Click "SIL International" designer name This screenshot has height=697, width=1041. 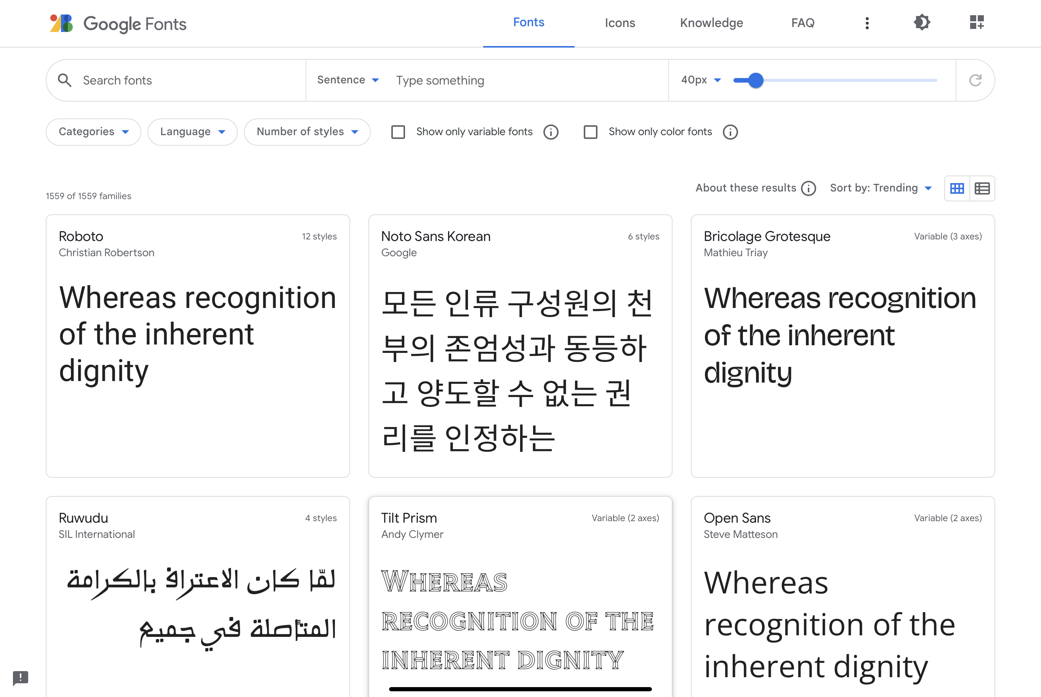click(x=96, y=534)
